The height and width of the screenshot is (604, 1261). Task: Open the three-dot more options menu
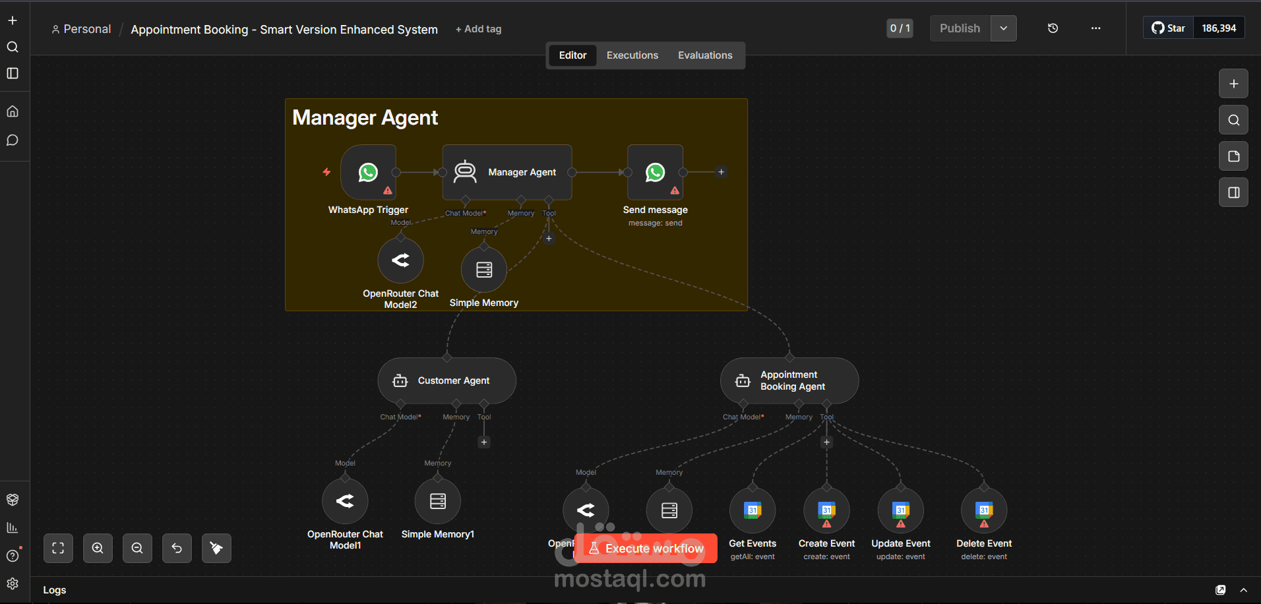pos(1095,28)
